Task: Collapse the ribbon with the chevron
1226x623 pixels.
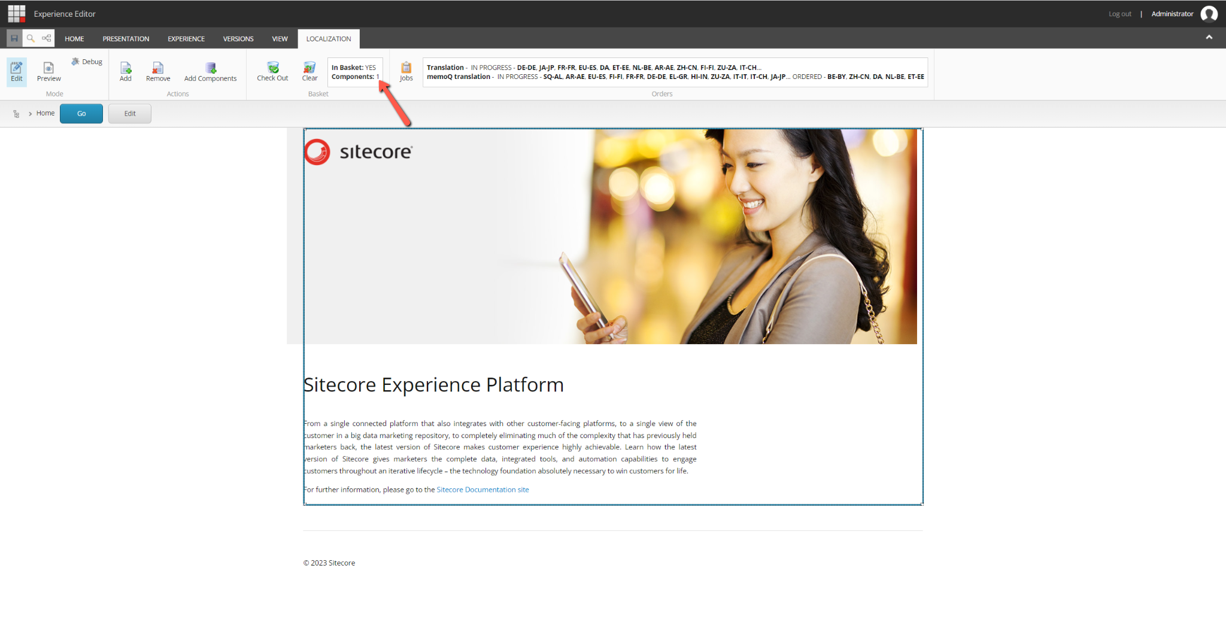Action: [1209, 37]
